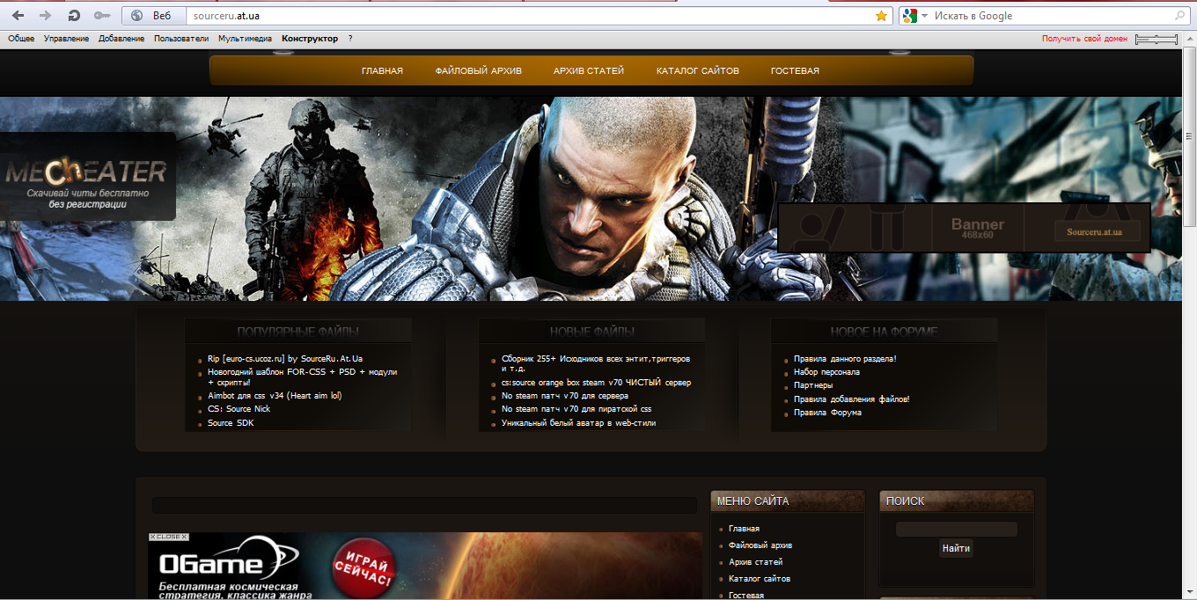1197x600 pixels.
Task: Open the Source SDK file link
Action: [x=231, y=423]
